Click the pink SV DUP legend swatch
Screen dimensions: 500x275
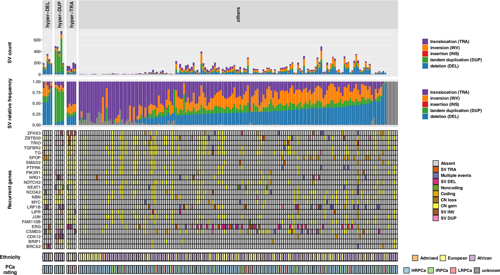[x=436, y=218]
